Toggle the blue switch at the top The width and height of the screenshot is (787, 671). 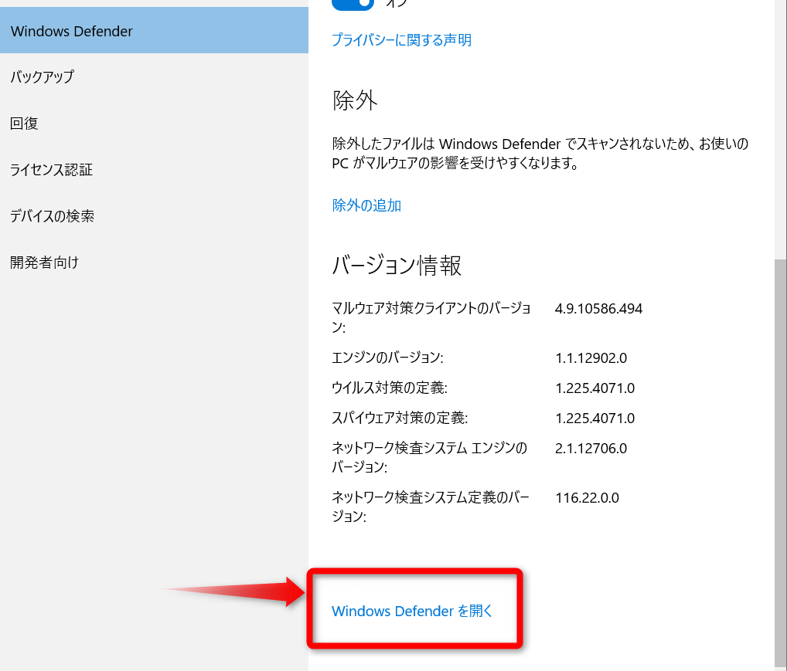click(353, 3)
